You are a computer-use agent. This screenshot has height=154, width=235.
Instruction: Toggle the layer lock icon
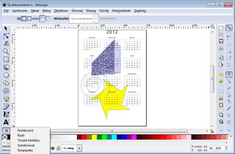click(58, 148)
